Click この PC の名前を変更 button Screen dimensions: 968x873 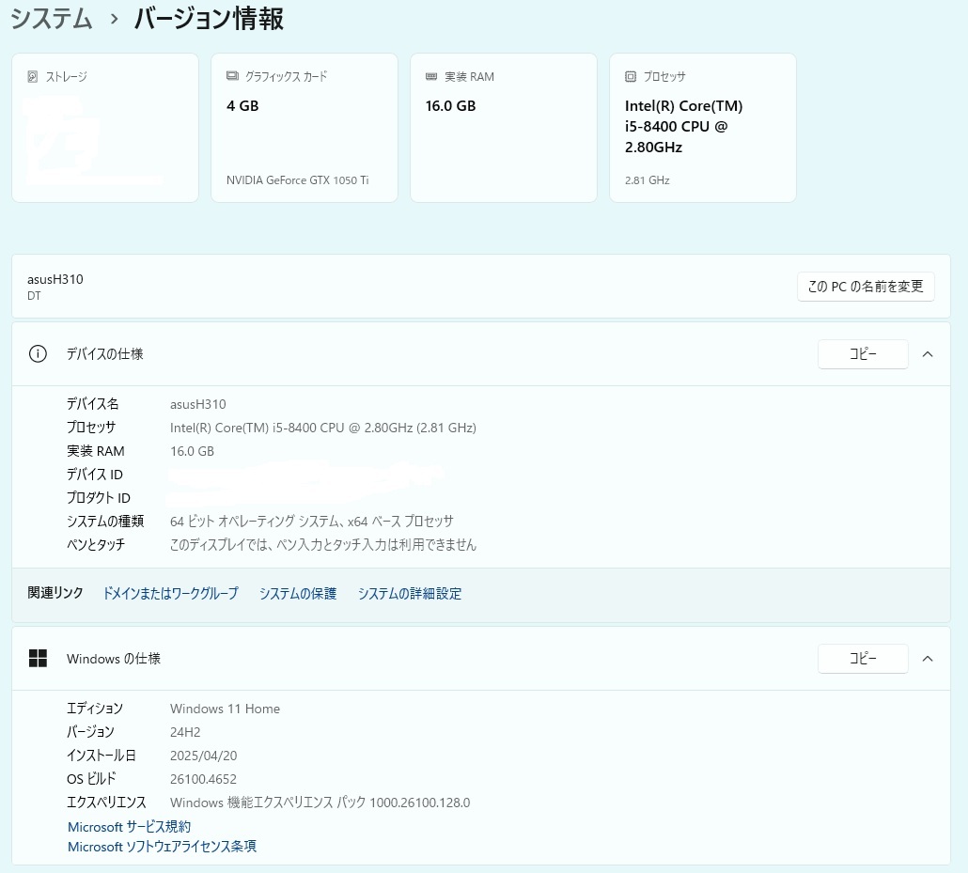866,287
